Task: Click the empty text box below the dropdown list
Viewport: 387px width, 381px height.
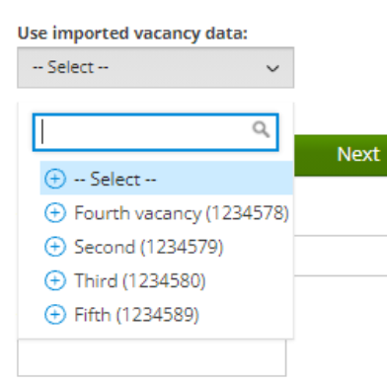Action: click(x=152, y=357)
